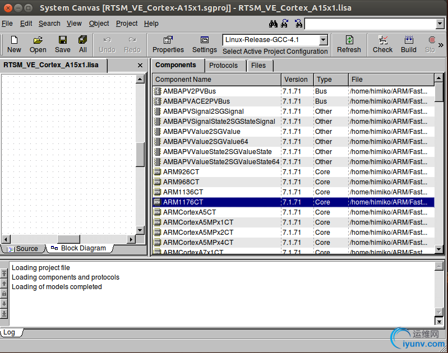Click the Stop toolbar icon
448x353 pixels.
[430, 45]
